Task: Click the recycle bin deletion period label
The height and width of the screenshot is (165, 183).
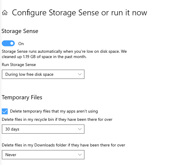Action: coord(57,119)
